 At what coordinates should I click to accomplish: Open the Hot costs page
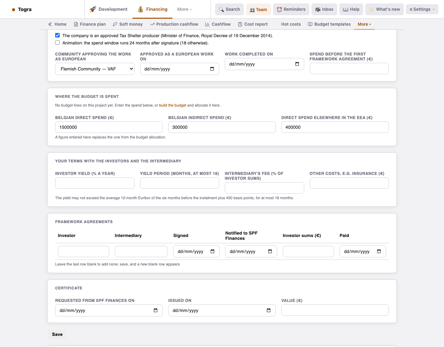pyautogui.click(x=291, y=24)
